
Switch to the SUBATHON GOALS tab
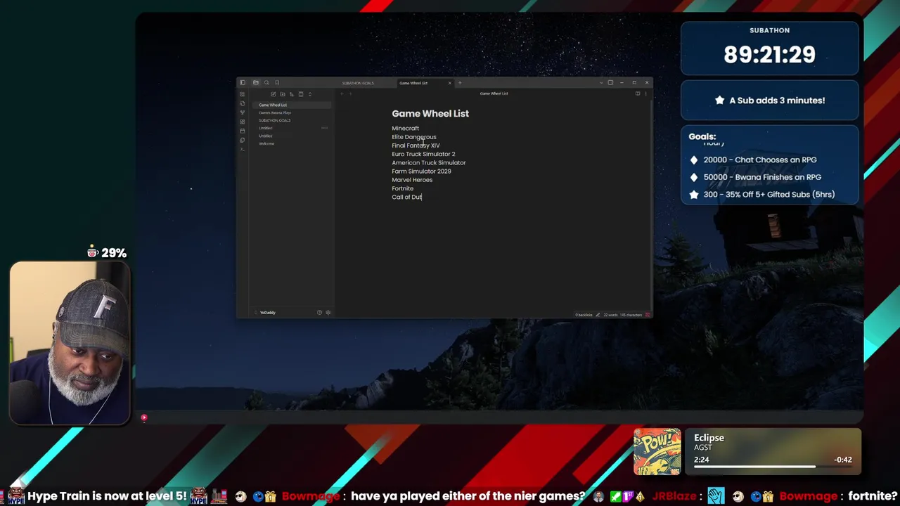(358, 83)
